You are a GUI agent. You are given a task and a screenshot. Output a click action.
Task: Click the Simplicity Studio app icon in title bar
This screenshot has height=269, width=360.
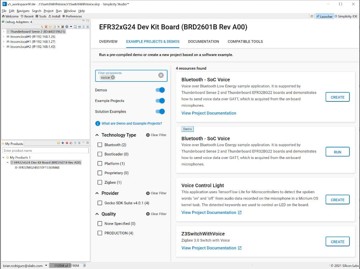pyautogui.click(x=4, y=4)
